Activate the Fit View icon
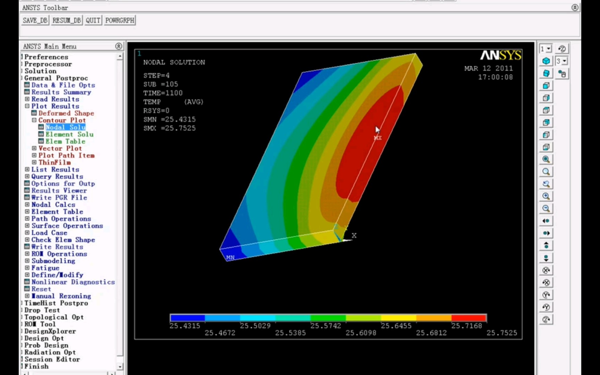600x375 pixels. tap(546, 159)
